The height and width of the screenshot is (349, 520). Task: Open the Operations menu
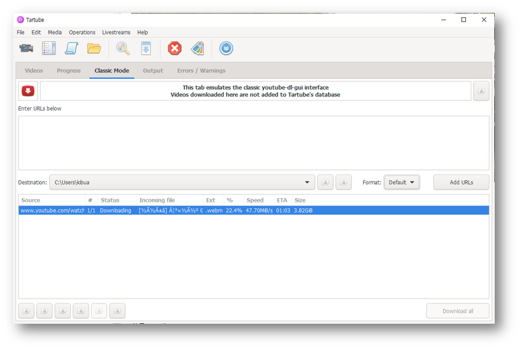pyautogui.click(x=82, y=33)
